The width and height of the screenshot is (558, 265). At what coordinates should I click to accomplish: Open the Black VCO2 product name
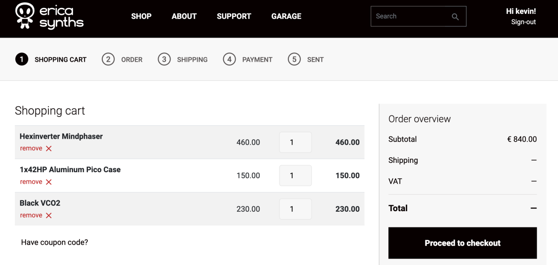40,203
